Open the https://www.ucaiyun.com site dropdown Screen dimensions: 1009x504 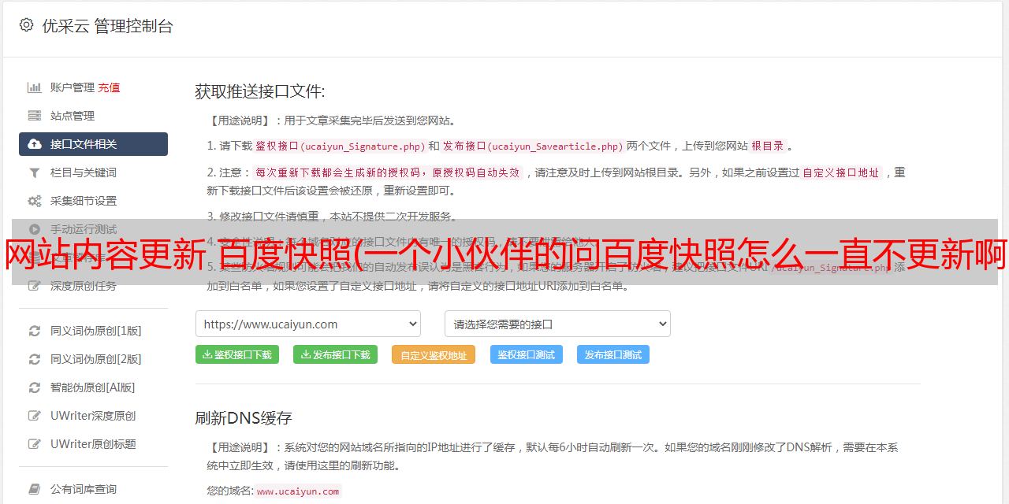pyautogui.click(x=308, y=324)
